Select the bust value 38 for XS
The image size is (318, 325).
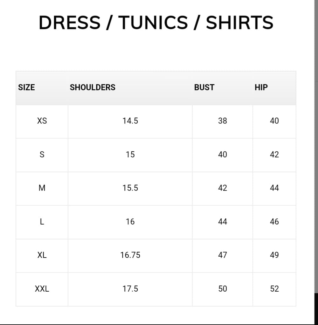tap(223, 121)
